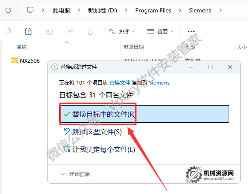Image resolution: width=248 pixels, height=194 pixels.
Task: Expand chevron after Siemens breadcrumb
Action: [x=220, y=10]
